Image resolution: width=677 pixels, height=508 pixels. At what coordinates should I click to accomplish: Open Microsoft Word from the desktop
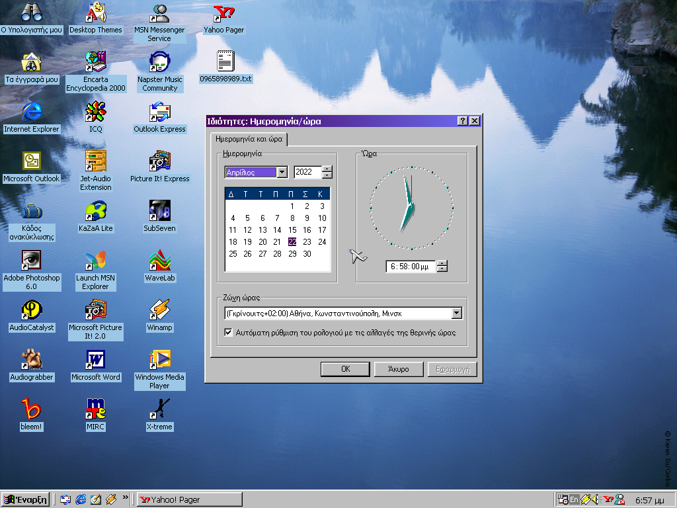point(95,360)
